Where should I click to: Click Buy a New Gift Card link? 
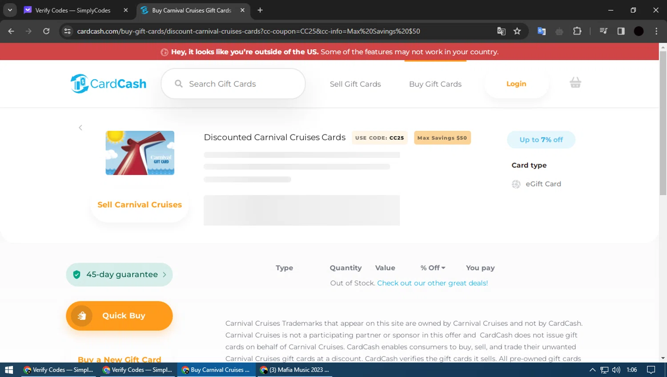[120, 359]
